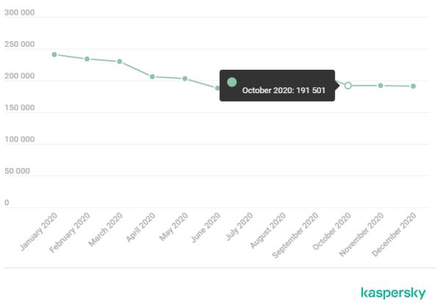441x303 pixels.
Task: Click the December 2020 data point
Action: [413, 86]
